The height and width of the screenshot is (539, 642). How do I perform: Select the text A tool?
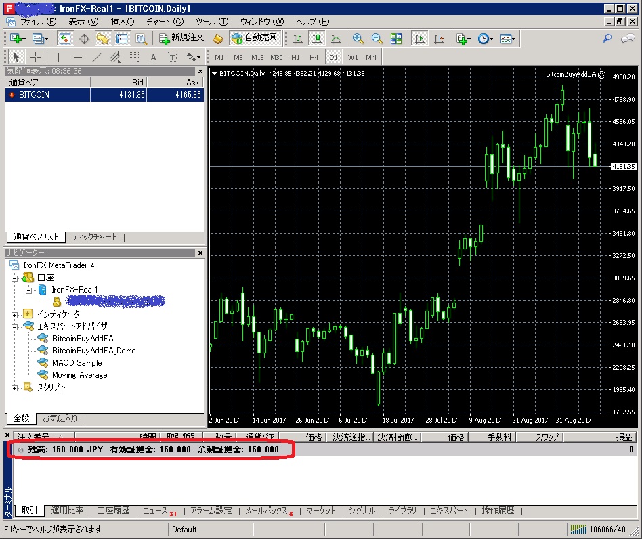point(153,57)
